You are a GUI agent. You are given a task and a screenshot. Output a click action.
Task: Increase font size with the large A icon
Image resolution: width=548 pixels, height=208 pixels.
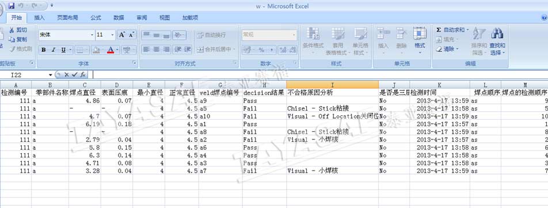[121, 35]
